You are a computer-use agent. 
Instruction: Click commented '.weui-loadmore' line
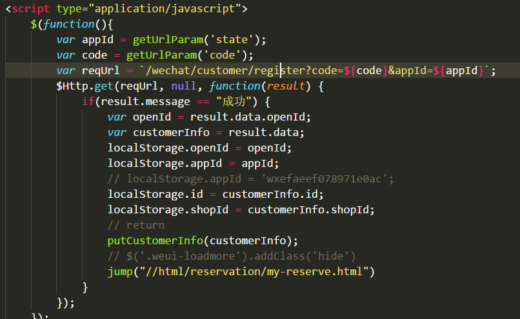pyautogui.click(x=232, y=256)
